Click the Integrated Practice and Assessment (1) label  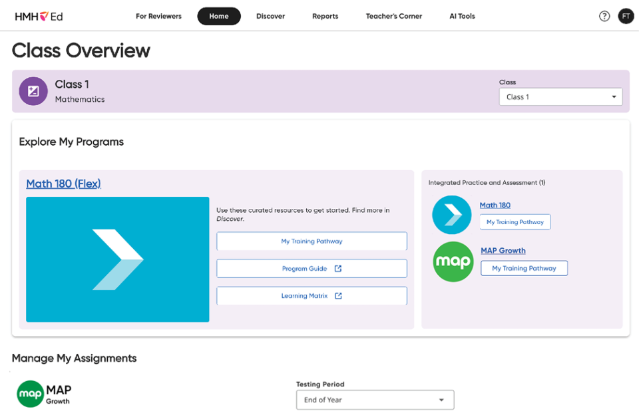pos(487,183)
